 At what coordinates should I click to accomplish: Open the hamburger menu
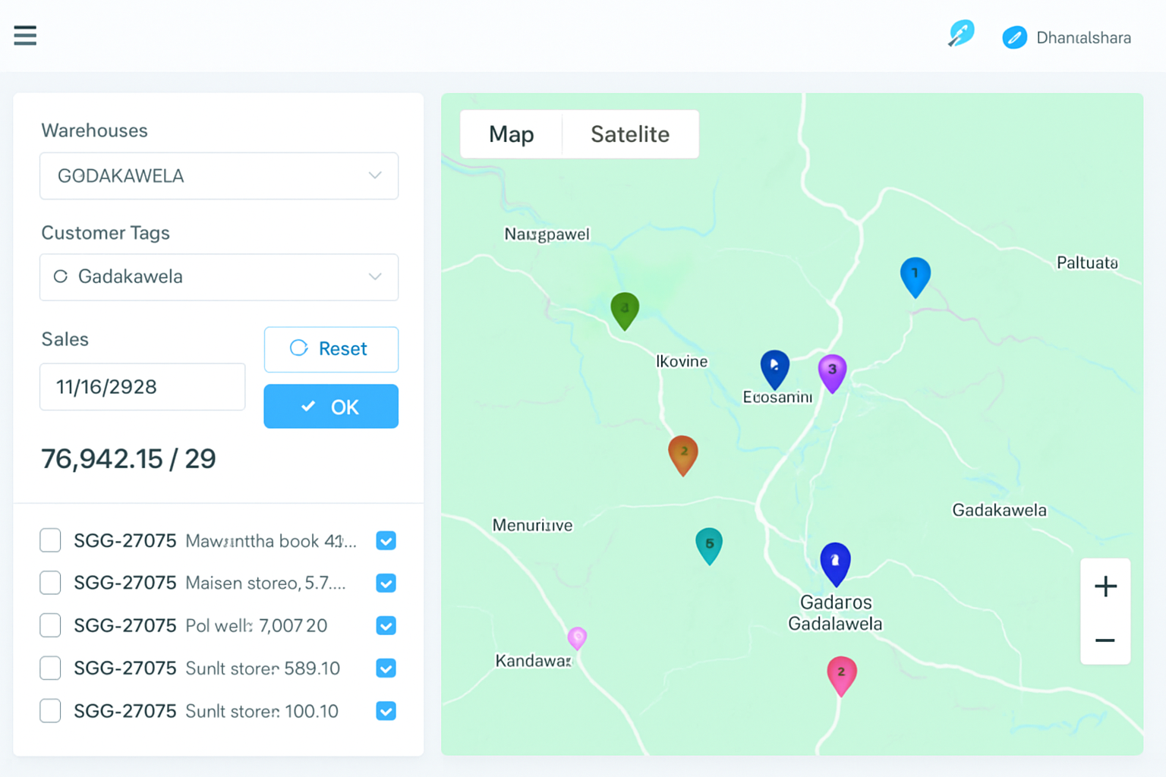(25, 36)
